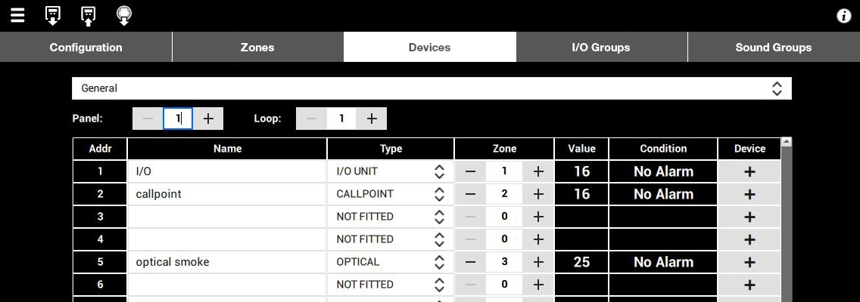The image size is (860, 302).
Task: Click the download from panel icon
Action: tap(52, 15)
